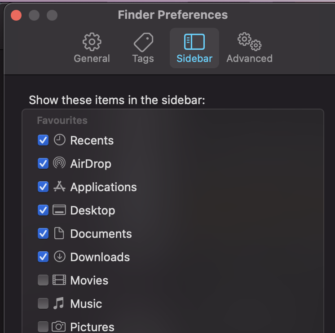
Task: Click the clock icon beside Recents
Action: point(59,140)
